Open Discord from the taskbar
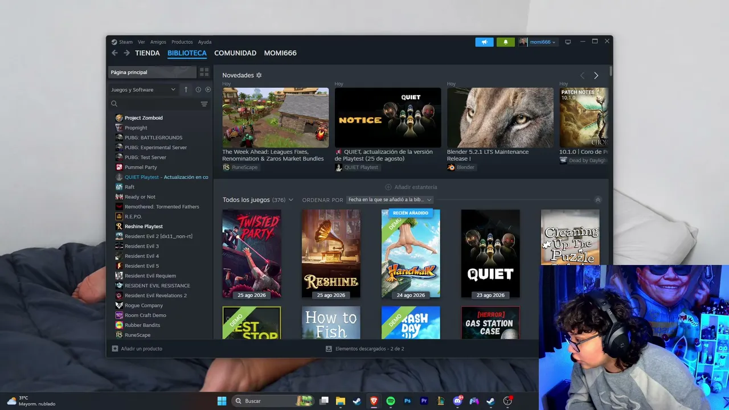Viewport: 729px width, 410px height. [457, 401]
